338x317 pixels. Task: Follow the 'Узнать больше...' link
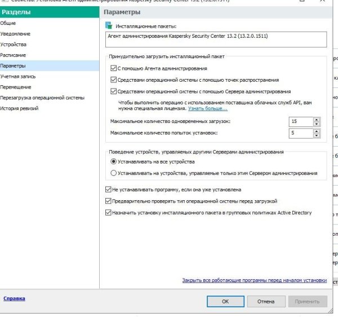point(207,108)
